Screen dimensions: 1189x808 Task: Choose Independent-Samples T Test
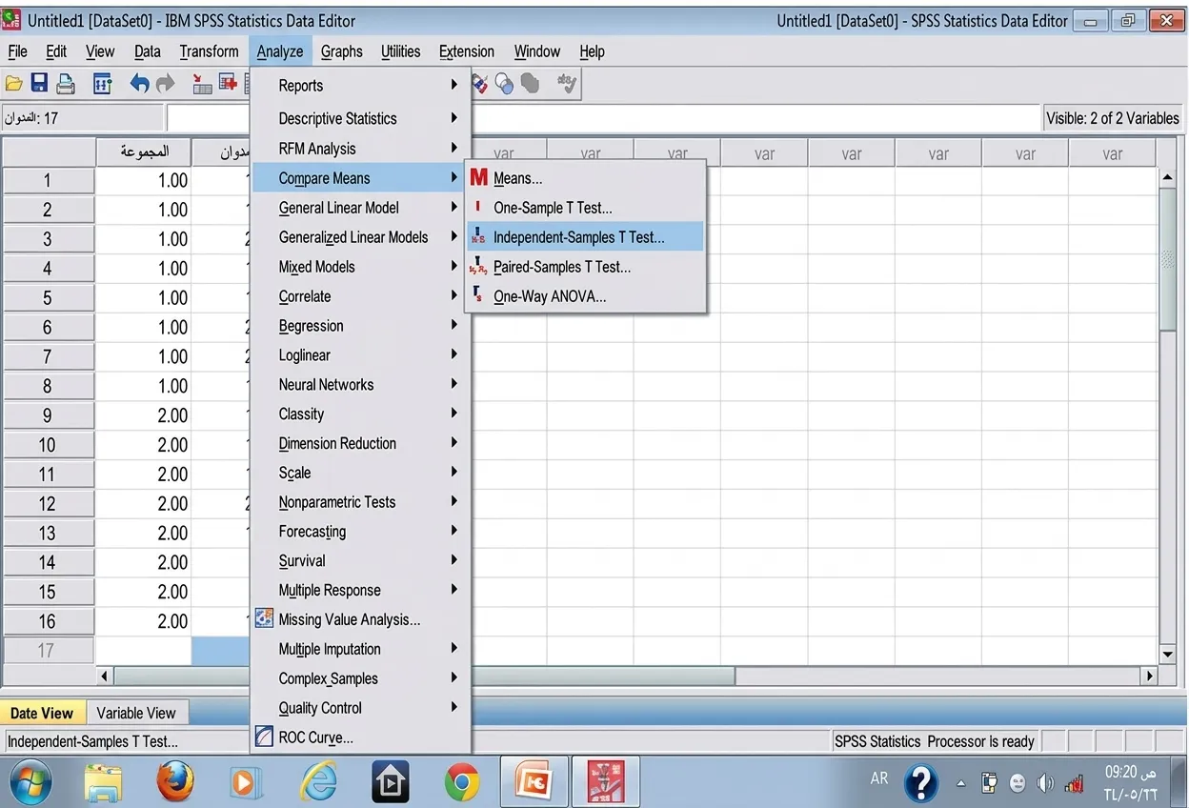click(x=585, y=237)
